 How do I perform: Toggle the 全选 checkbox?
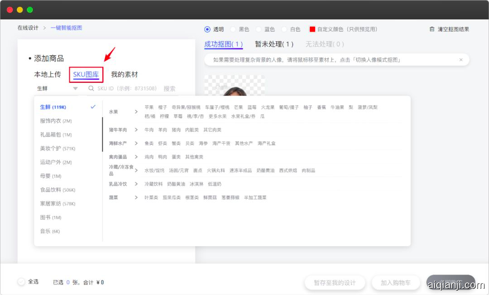21,282
